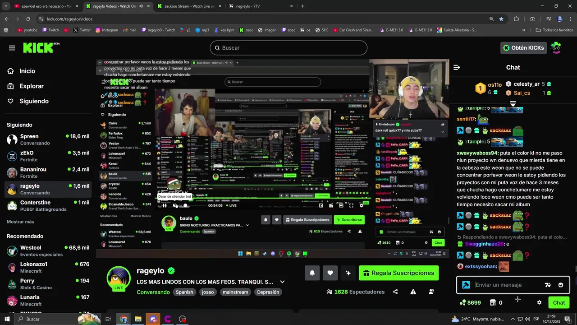Screen dimensions: 577x325
Task: Expand the stream title chevron
Action: tap(282, 282)
